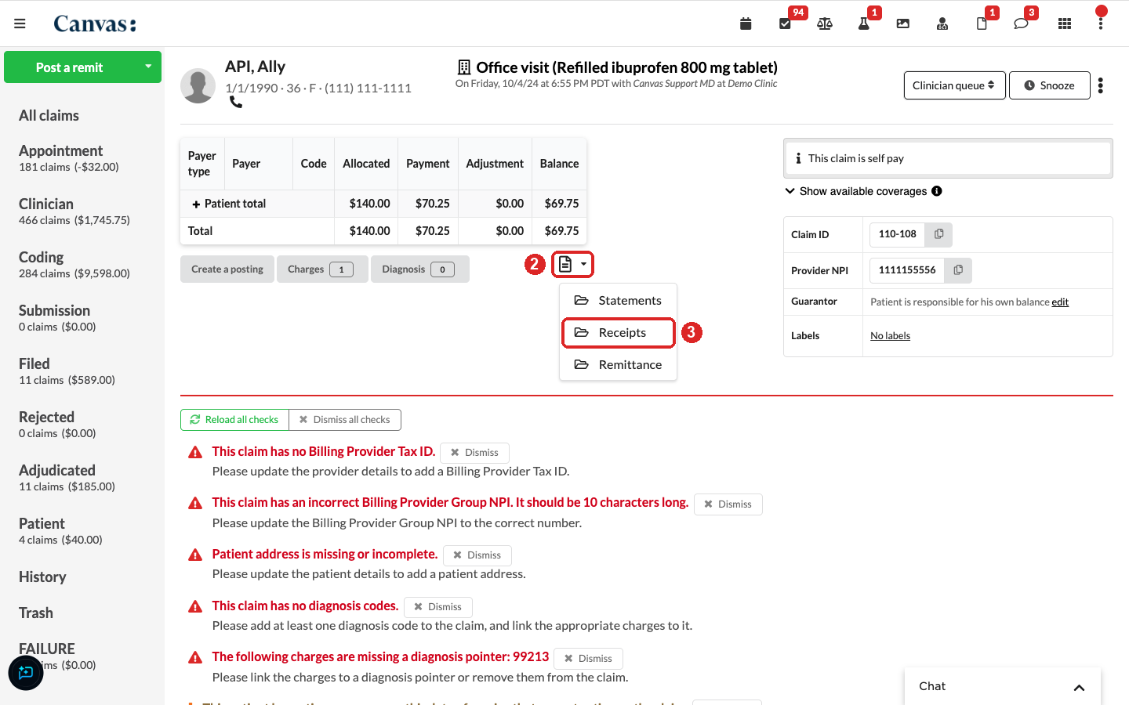Click the Claim ID field 110-108
The height and width of the screenshot is (705, 1129).
(897, 234)
